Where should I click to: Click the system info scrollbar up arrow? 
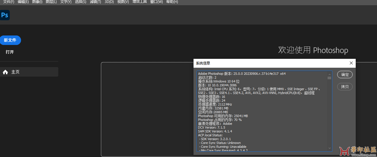tap(329, 74)
